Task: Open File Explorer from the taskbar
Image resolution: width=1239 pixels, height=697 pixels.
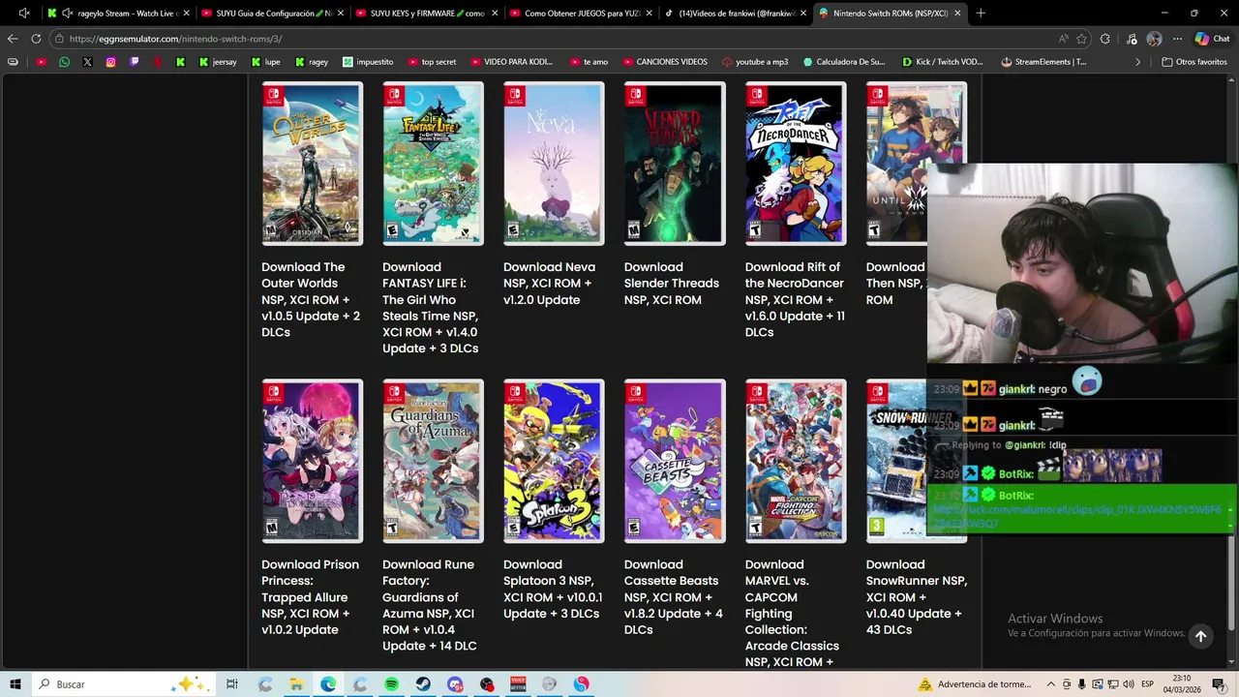Action: [x=296, y=684]
